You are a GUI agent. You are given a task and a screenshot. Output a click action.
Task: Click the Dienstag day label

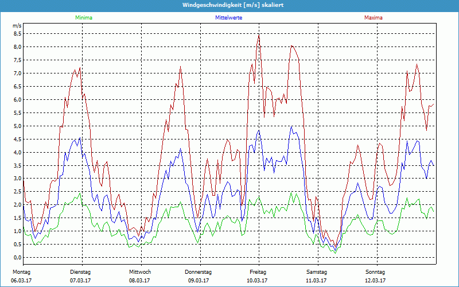[x=80, y=272]
